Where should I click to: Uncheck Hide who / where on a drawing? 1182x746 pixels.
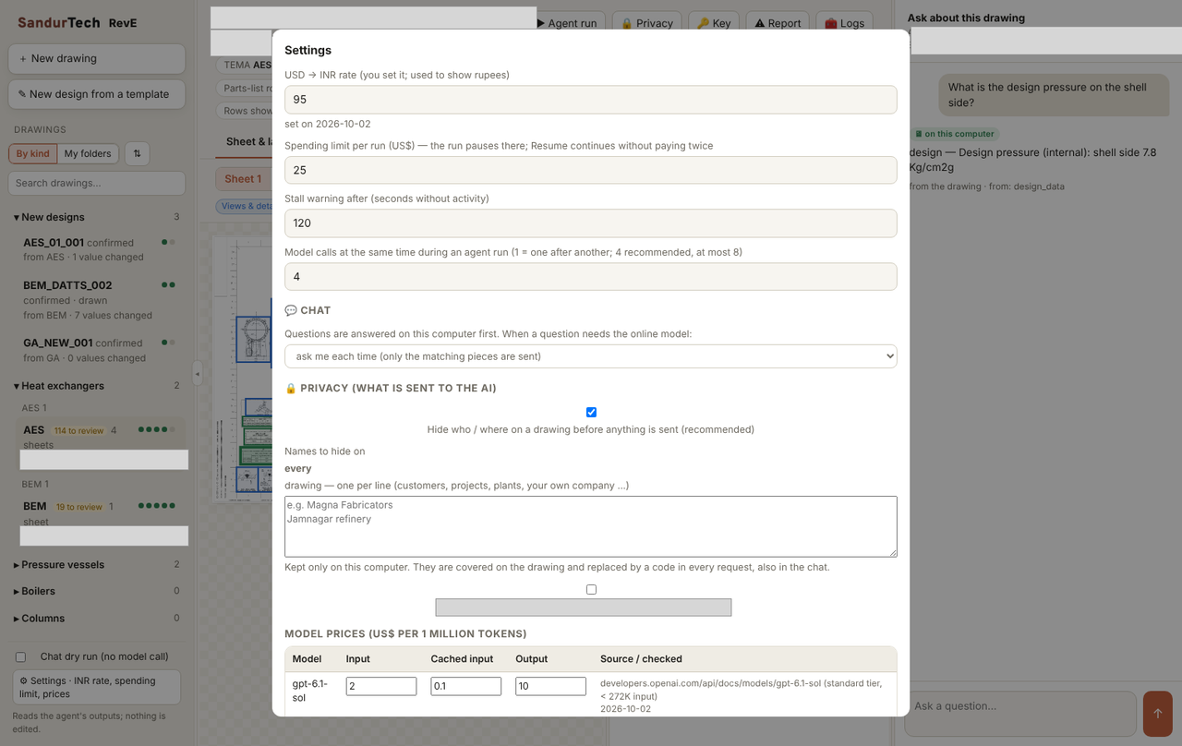coord(591,413)
